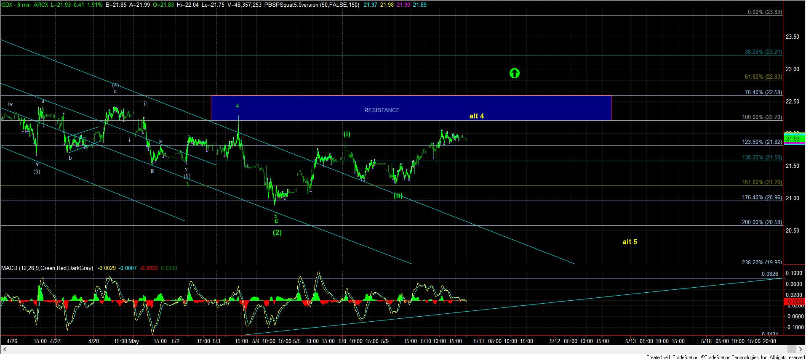
Task: Click the scrollbar right arrow
Action: (x=800, y=349)
